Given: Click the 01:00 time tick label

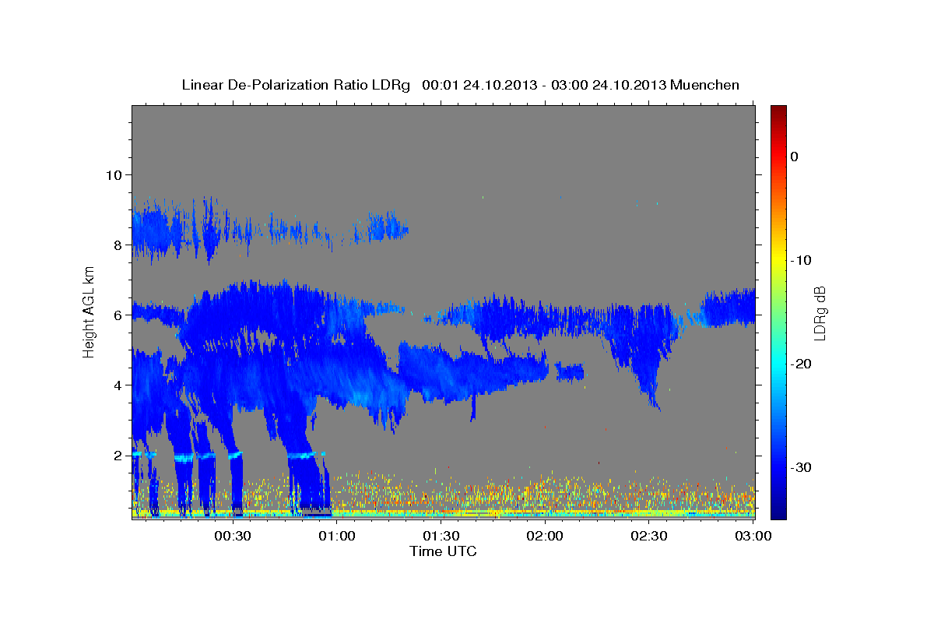Looking at the screenshot, I should coord(337,536).
